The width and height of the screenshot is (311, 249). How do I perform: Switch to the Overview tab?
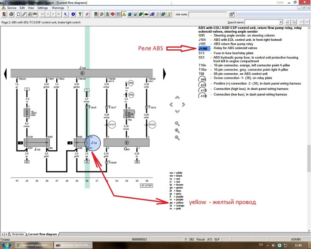pyautogui.click(x=17, y=234)
